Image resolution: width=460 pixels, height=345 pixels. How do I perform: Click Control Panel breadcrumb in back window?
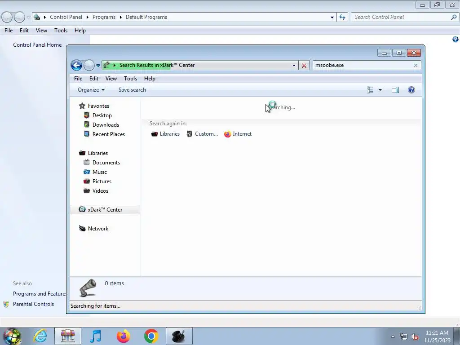pyautogui.click(x=66, y=17)
